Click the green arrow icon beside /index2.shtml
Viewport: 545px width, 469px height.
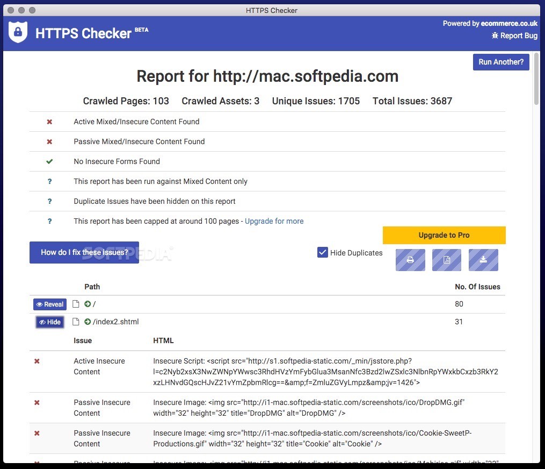point(88,322)
